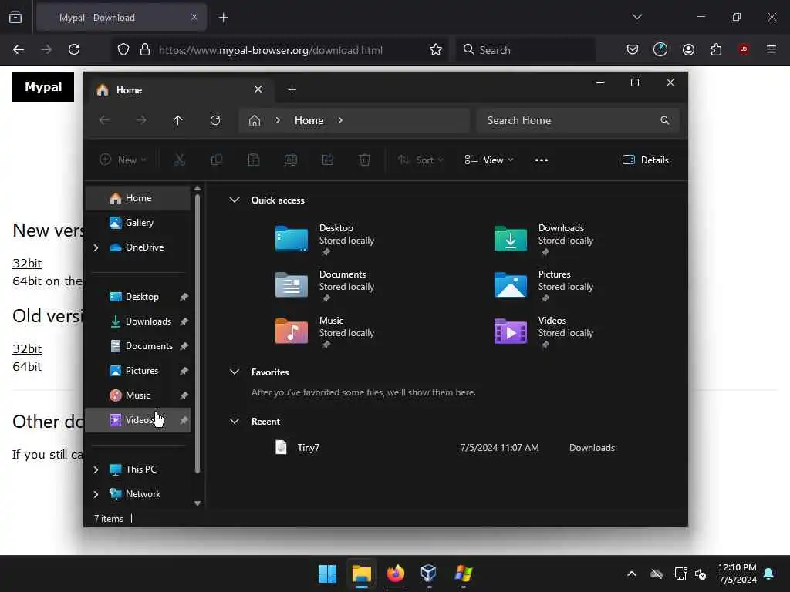
Task: Open Windows Start menu on taskbar
Action: [x=327, y=573]
